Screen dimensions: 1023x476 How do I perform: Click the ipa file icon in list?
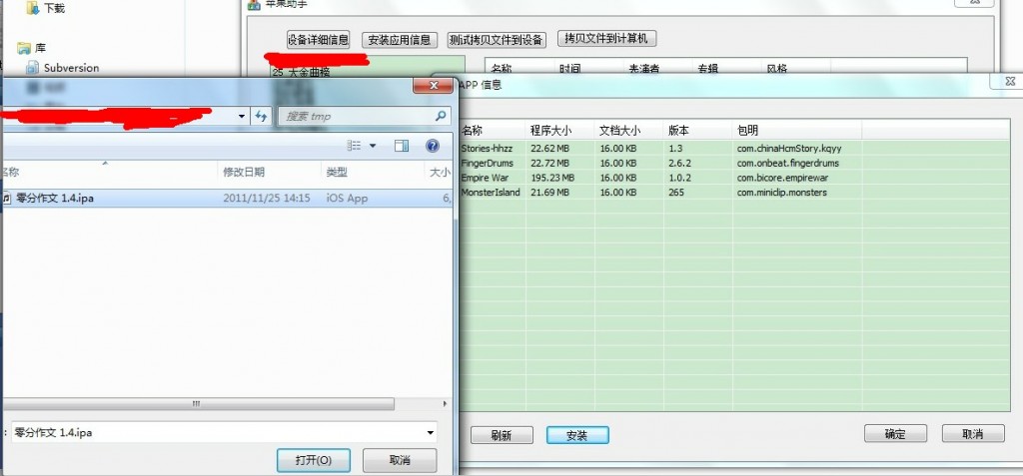[x=7, y=199]
